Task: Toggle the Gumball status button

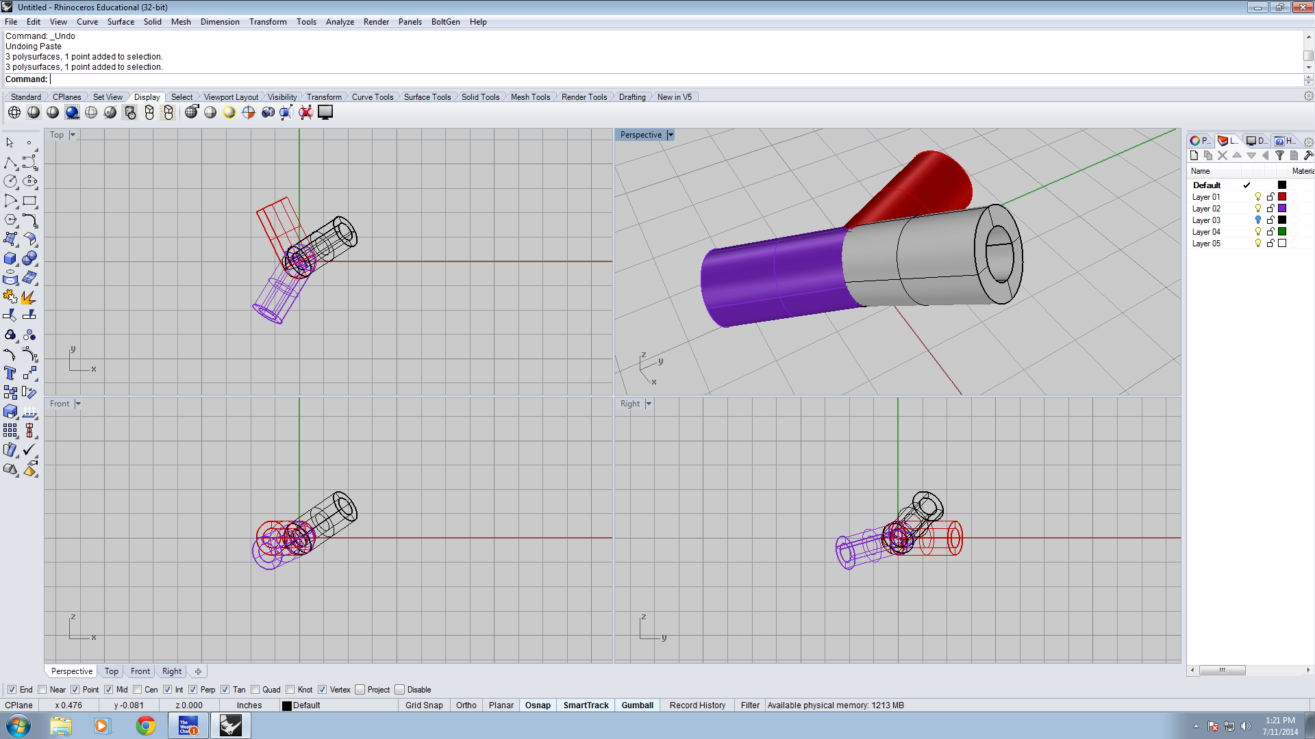Action: 638,705
